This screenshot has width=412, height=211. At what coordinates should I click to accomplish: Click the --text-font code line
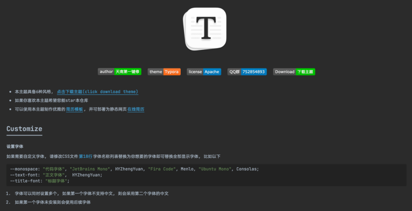pyautogui.click(x=56, y=175)
